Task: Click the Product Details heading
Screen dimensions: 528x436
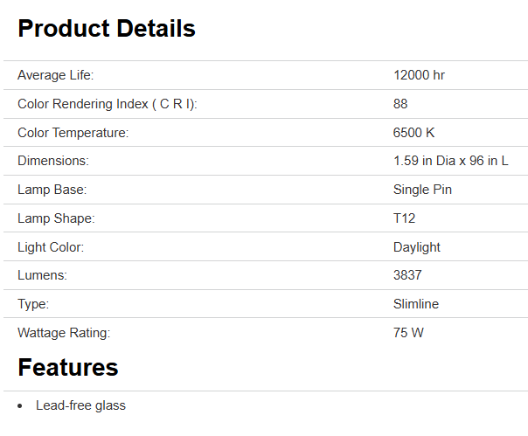Action: click(x=107, y=29)
